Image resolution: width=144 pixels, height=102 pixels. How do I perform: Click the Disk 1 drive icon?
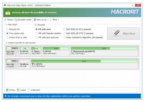click(x=9, y=61)
